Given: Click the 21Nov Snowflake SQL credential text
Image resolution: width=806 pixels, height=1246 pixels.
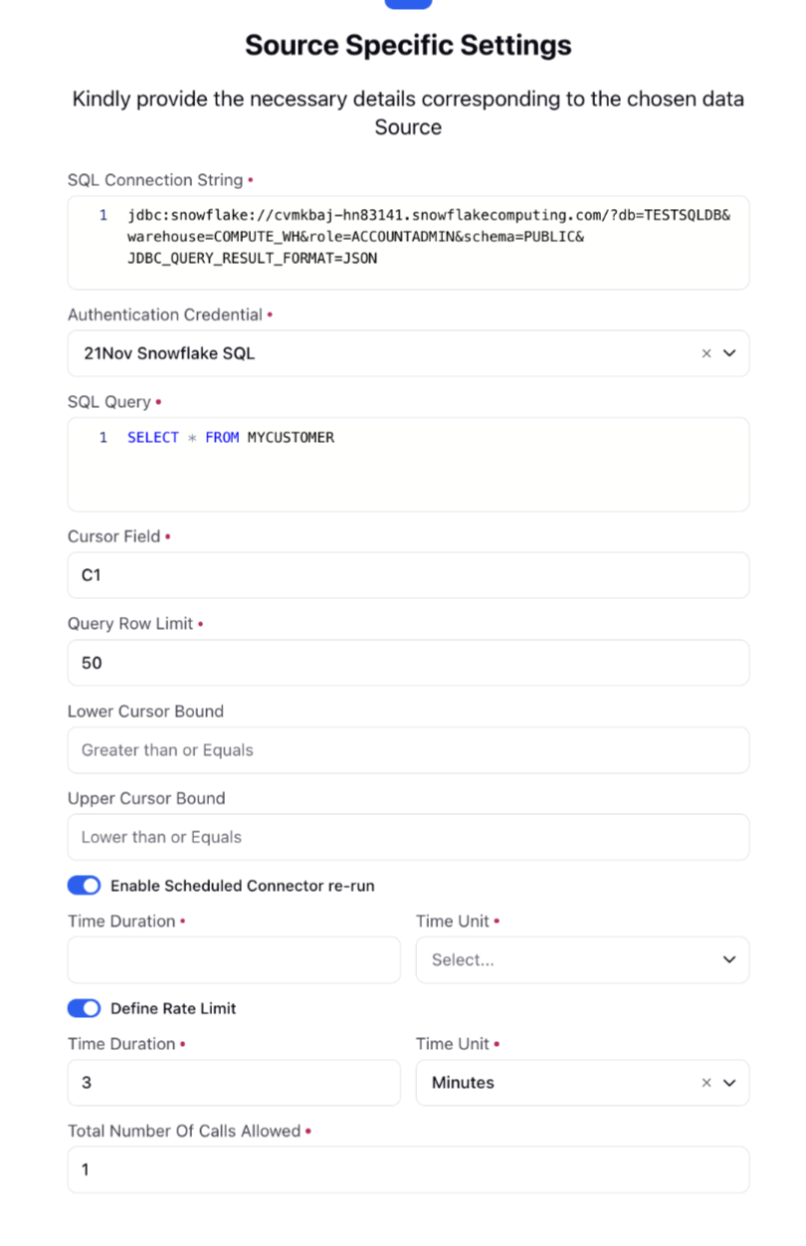Looking at the screenshot, I should tap(169, 353).
